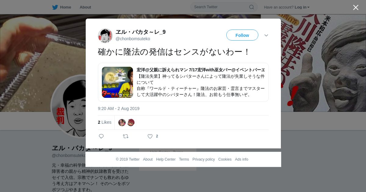366x192 pixels.
Task: Click the retweet arrows icon
Action: [126, 136]
